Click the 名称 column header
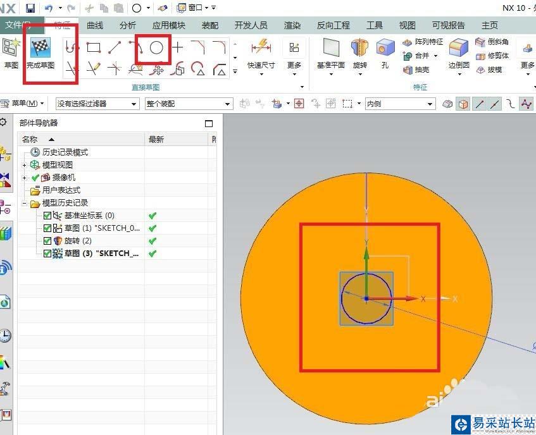Screen dimensions: 536x435 pyautogui.click(x=82, y=139)
